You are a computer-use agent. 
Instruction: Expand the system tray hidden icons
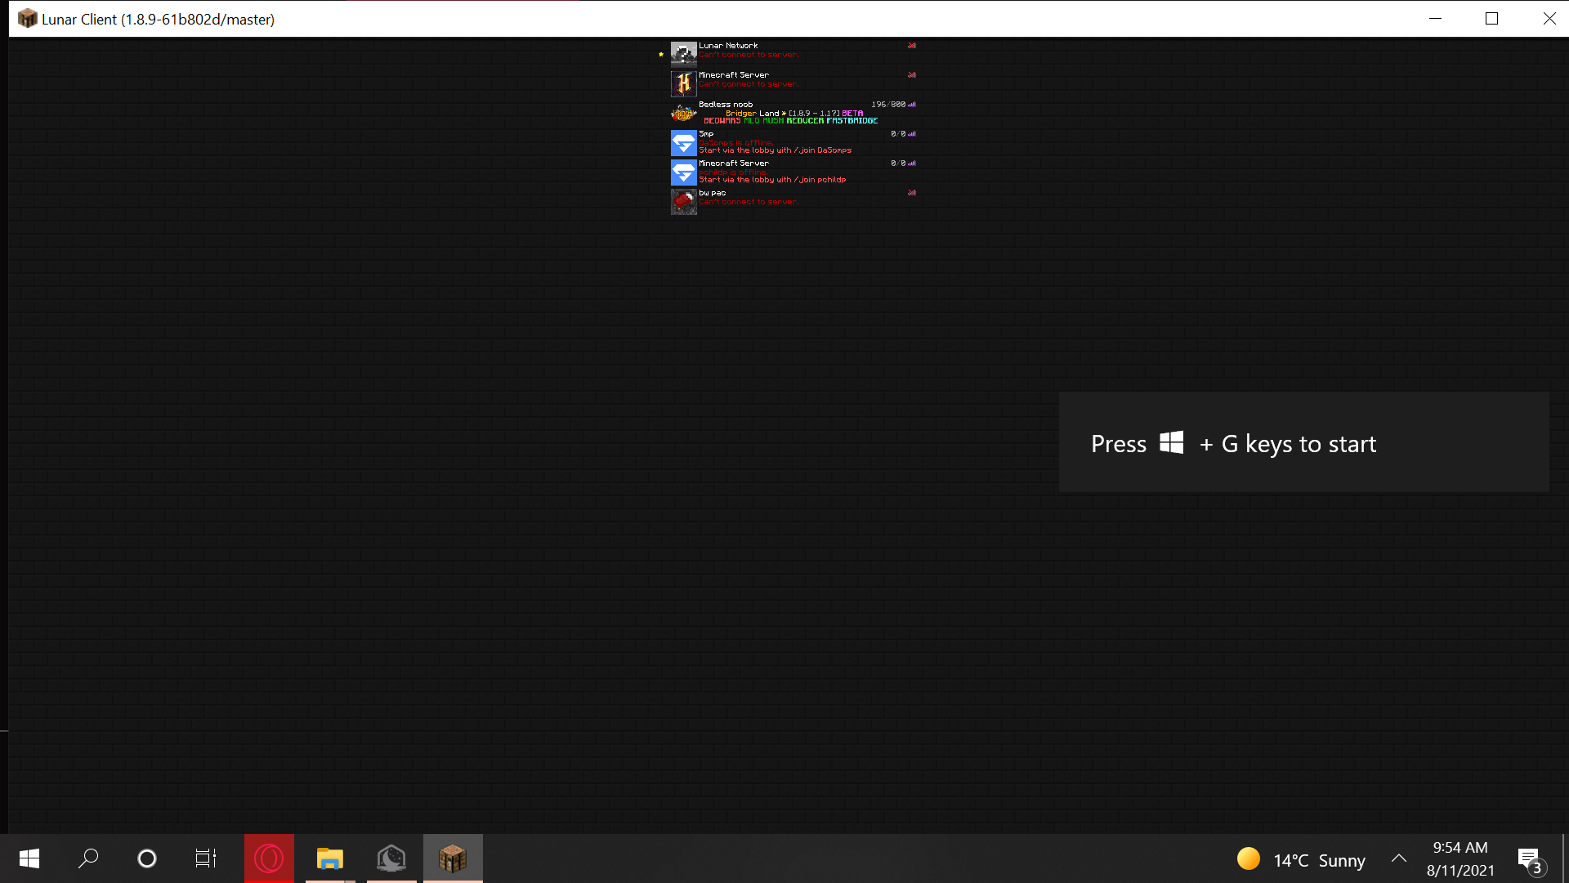(x=1399, y=858)
